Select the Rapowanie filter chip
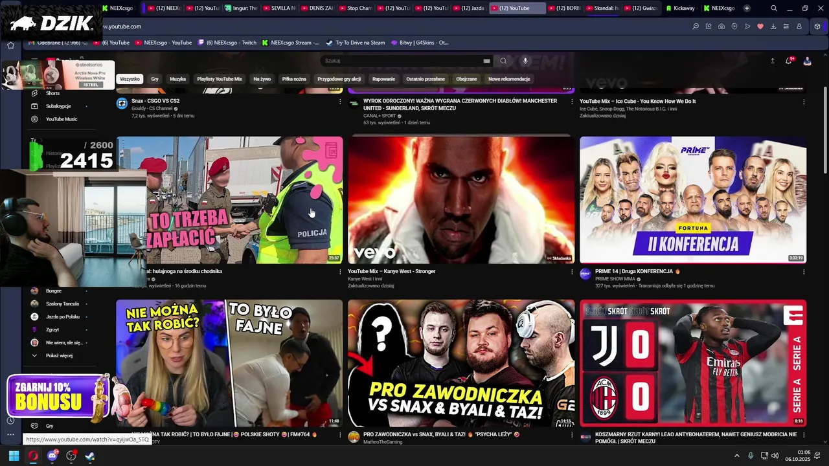The height and width of the screenshot is (466, 829). pos(384,79)
